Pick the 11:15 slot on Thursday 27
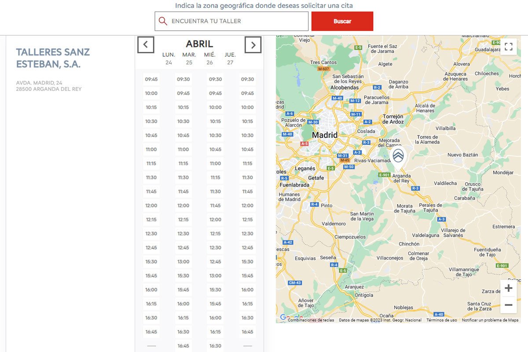This screenshot has height=352, width=528. click(x=248, y=164)
